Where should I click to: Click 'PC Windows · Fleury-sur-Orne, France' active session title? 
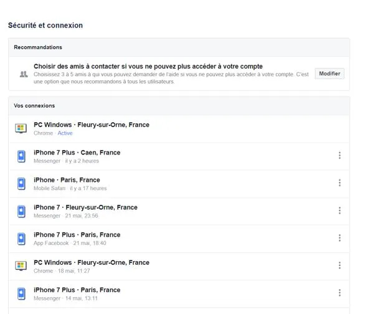pos(92,125)
